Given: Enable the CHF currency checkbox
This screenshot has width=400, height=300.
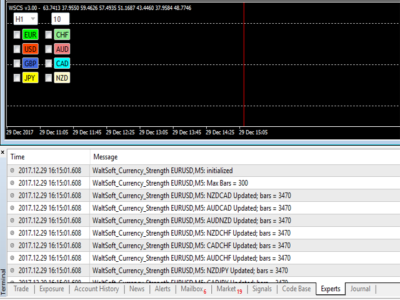Looking at the screenshot, I should [48, 34].
